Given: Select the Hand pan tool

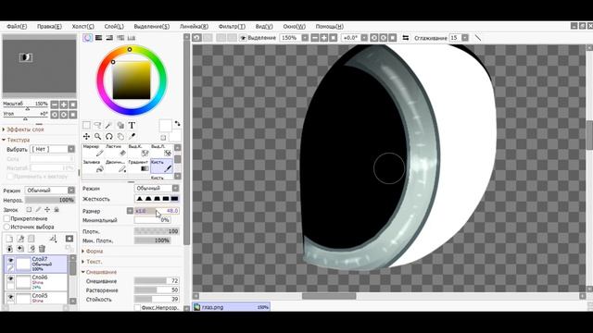Looking at the screenshot, I should (x=120, y=136).
